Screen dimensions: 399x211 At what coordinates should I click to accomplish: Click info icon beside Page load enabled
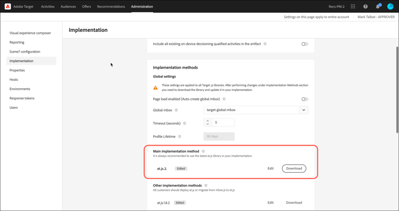coord(224,99)
